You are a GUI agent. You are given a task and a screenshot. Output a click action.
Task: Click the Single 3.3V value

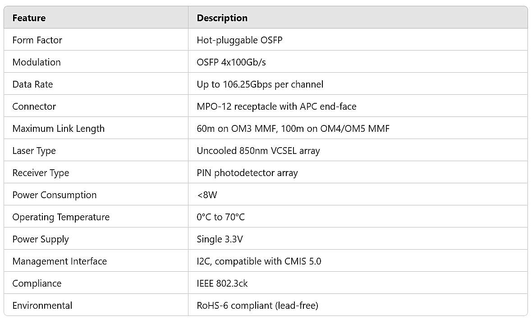[220, 239]
